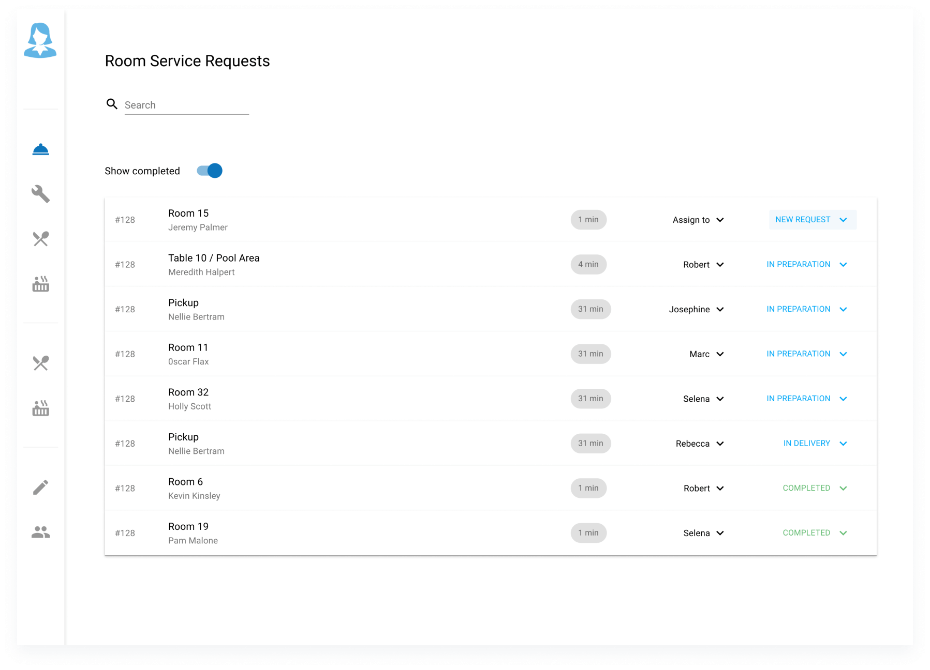Click the 31 min badge for Room 32
The height and width of the screenshot is (670, 930).
591,399
